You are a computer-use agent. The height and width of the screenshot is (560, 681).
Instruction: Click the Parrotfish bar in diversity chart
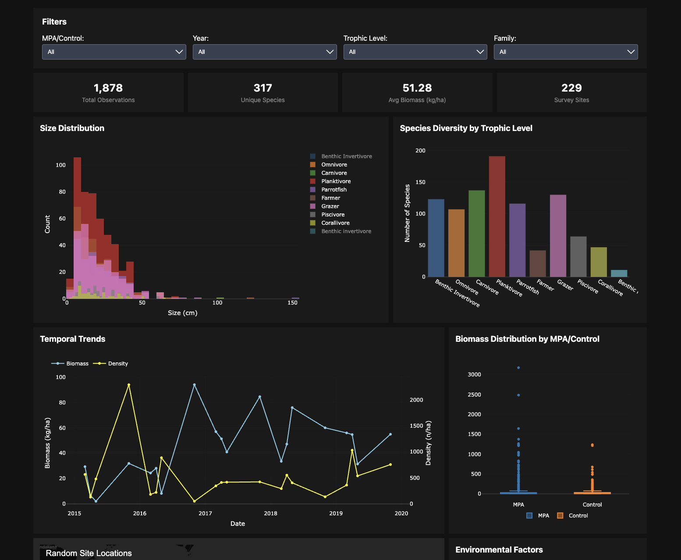517,240
